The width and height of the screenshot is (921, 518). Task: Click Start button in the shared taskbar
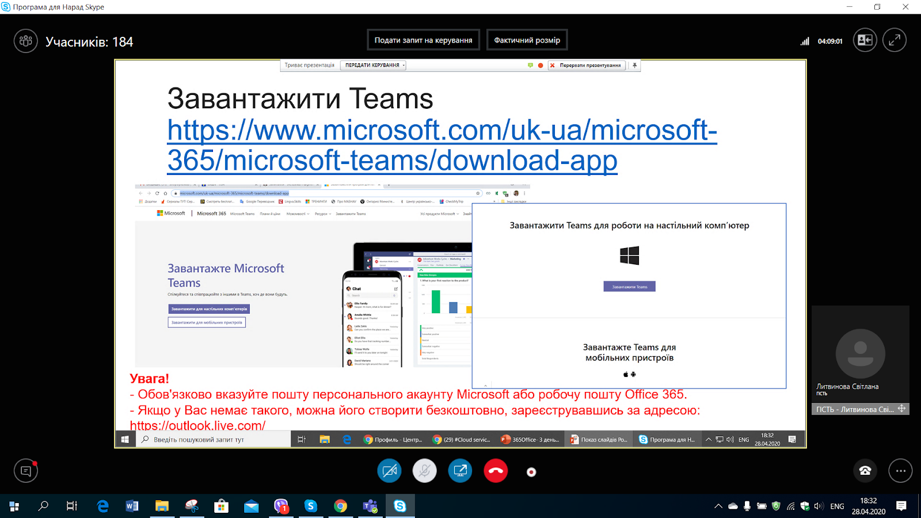(x=125, y=440)
